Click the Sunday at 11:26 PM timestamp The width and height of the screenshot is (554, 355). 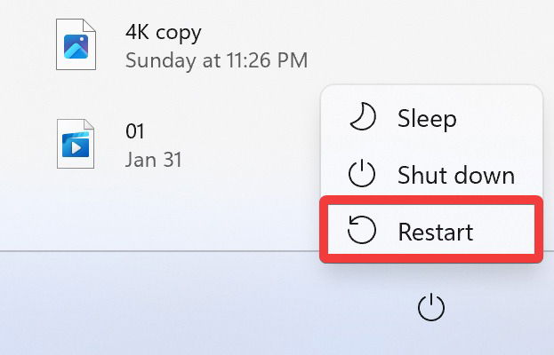[217, 60]
